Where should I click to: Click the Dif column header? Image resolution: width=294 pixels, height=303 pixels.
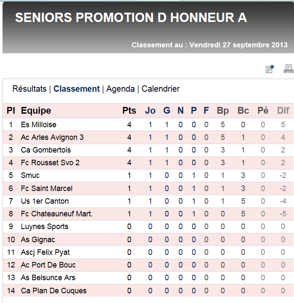tap(283, 111)
